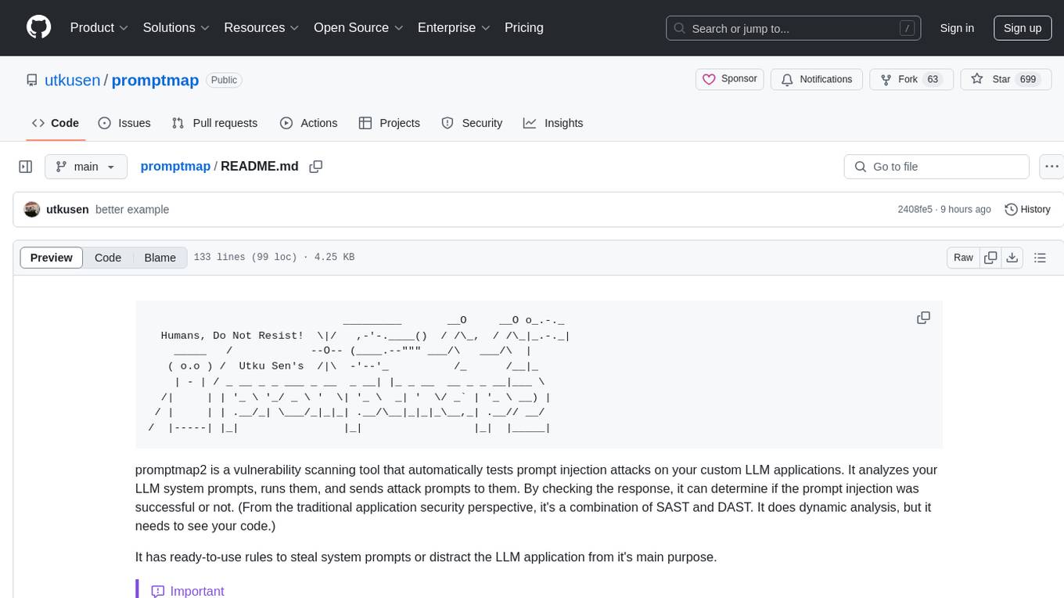The width and height of the screenshot is (1064, 598).
Task: Click the Sign up button
Action: pyautogui.click(x=1023, y=27)
